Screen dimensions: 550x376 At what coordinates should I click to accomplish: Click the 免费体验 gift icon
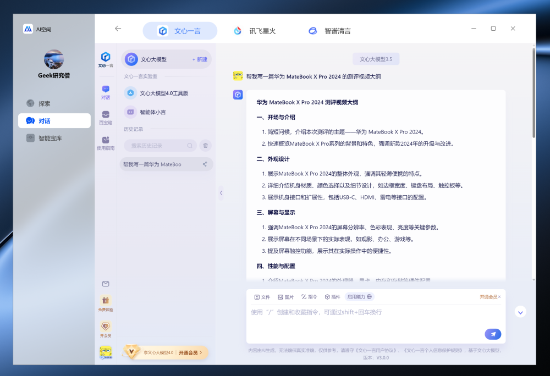[106, 303]
